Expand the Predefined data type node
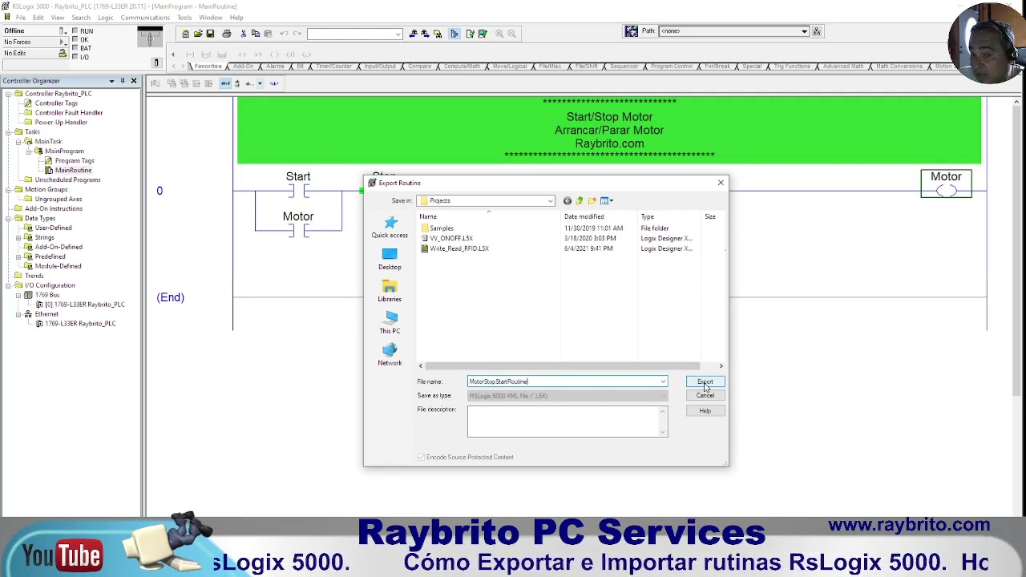The height and width of the screenshot is (577, 1026). tap(18, 257)
